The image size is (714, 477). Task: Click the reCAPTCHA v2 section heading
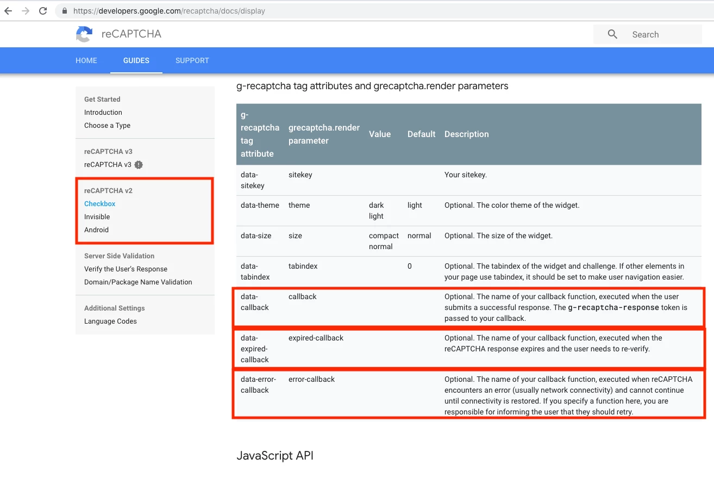pos(109,191)
